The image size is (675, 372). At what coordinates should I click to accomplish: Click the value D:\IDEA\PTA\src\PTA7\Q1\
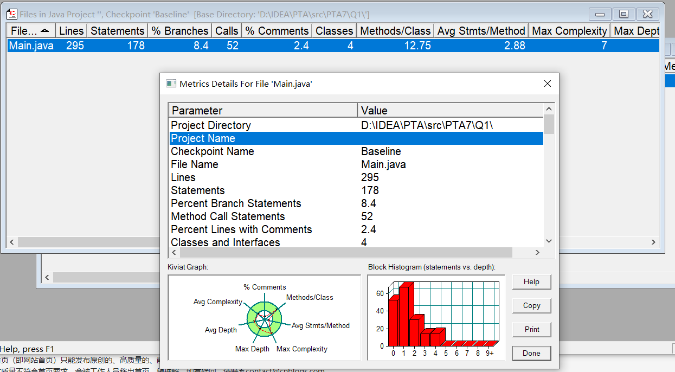[x=427, y=125]
